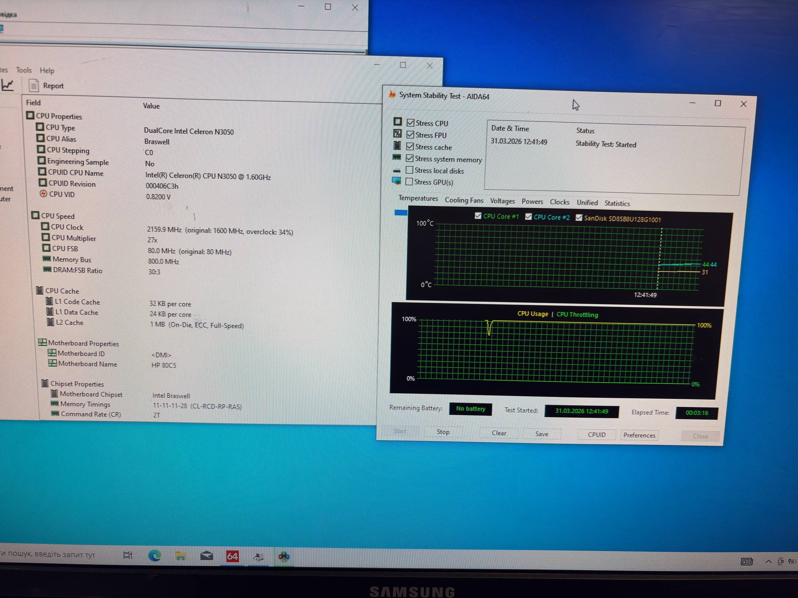Open AIDA64 from the taskbar icon
Screen dimensions: 798x598
(x=232, y=556)
